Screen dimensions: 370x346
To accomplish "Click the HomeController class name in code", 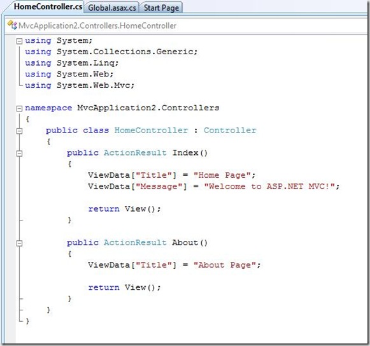I will click(152, 131).
